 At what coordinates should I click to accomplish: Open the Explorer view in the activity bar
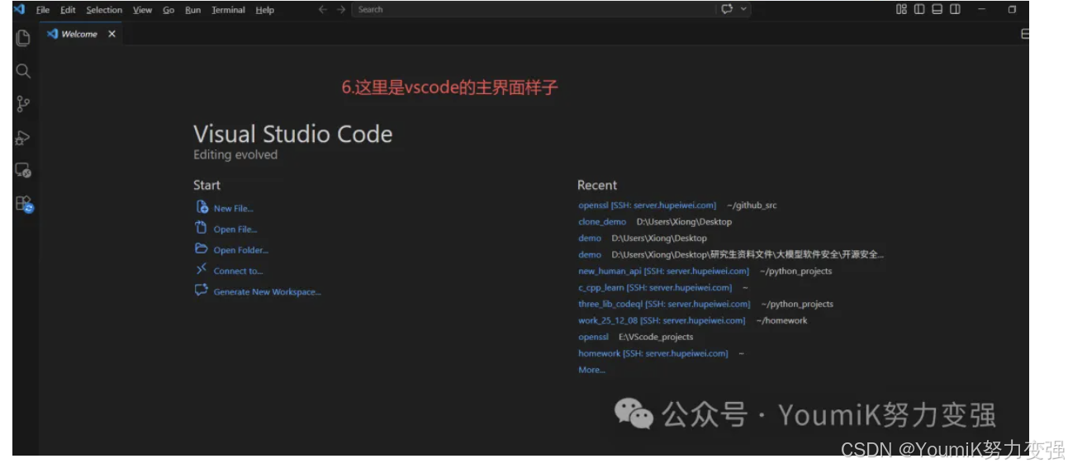pos(23,38)
